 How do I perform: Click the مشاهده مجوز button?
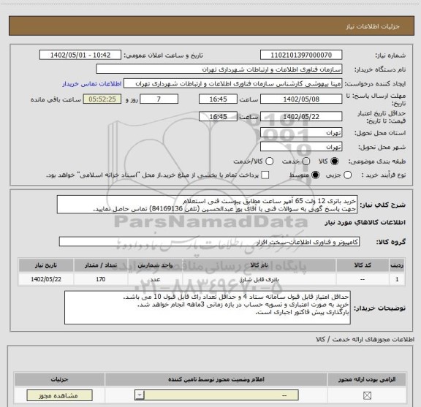[x=59, y=395]
